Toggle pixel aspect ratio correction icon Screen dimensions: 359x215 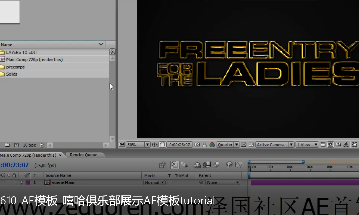323,145
